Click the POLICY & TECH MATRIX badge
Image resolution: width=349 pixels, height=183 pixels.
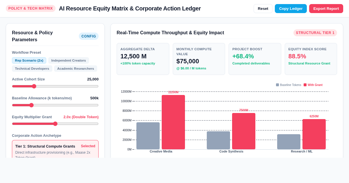(31, 8)
